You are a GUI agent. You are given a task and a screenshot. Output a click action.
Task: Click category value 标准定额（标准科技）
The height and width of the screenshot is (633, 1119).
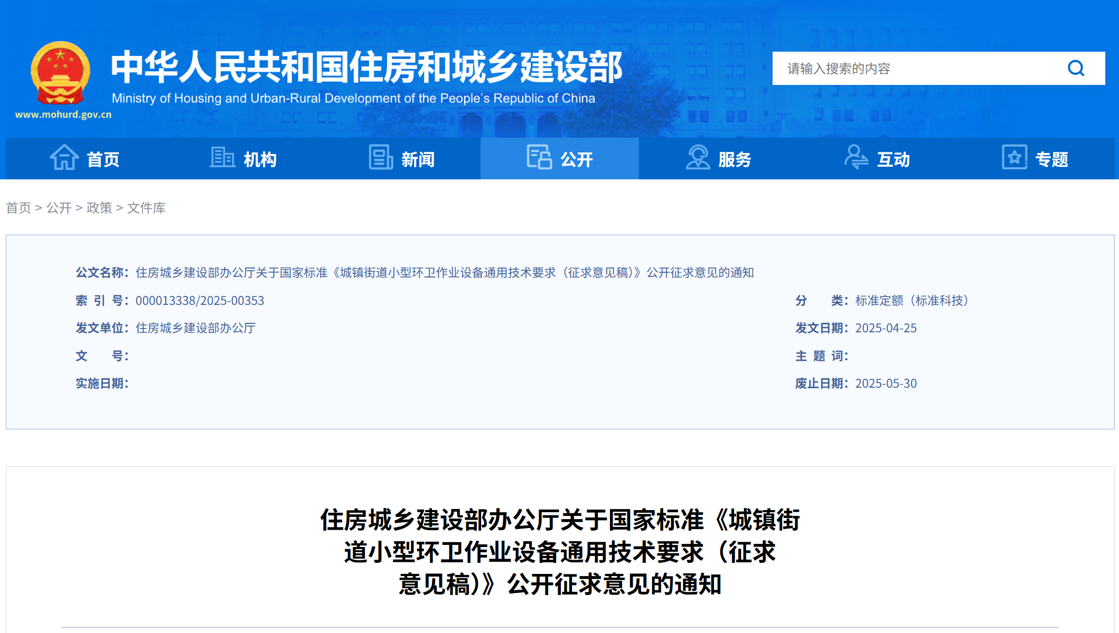click(x=915, y=301)
